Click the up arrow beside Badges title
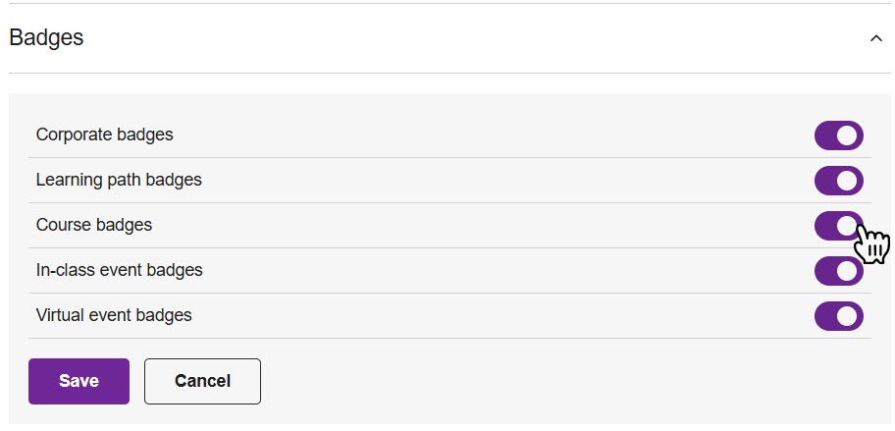The height and width of the screenshot is (431, 895). (875, 38)
